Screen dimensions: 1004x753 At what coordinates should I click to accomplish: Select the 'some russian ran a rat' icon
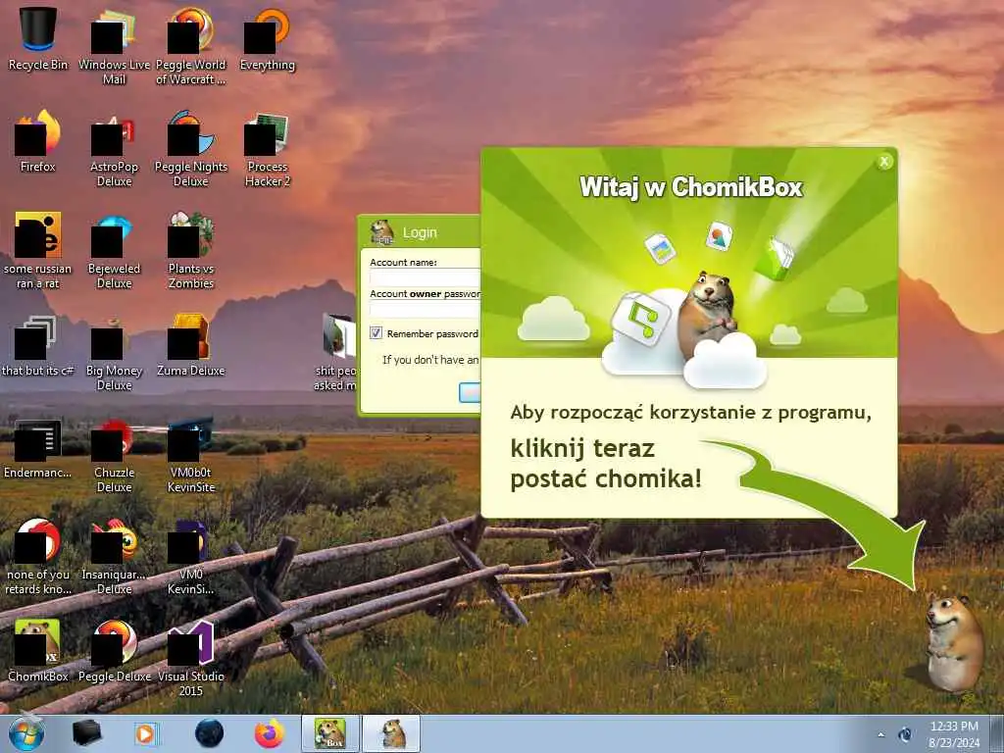pos(38,250)
